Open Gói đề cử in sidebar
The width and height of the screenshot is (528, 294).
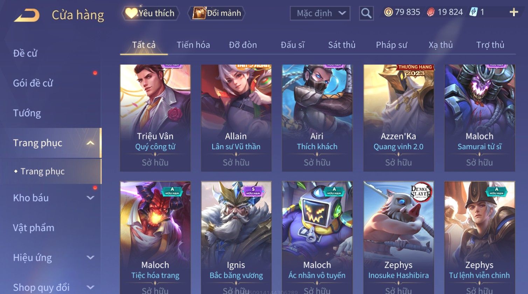click(33, 83)
